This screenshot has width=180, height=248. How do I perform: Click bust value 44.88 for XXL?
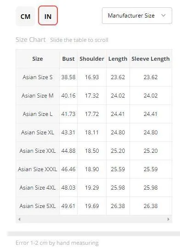[68, 151]
